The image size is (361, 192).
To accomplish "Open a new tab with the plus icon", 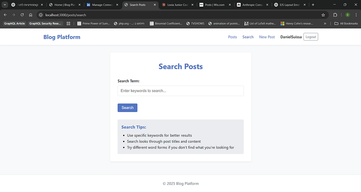I will (x=313, y=4).
